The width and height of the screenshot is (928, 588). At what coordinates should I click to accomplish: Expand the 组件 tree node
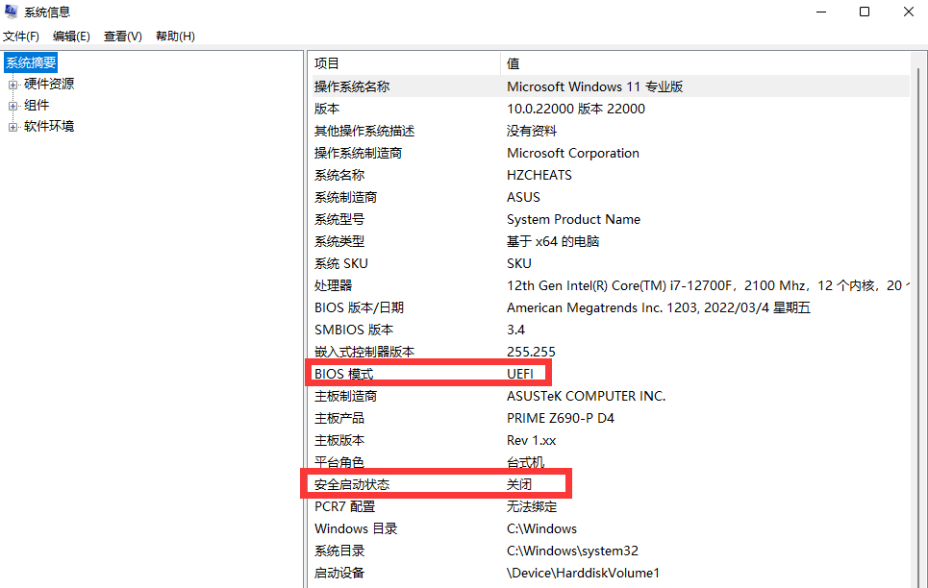coord(13,106)
